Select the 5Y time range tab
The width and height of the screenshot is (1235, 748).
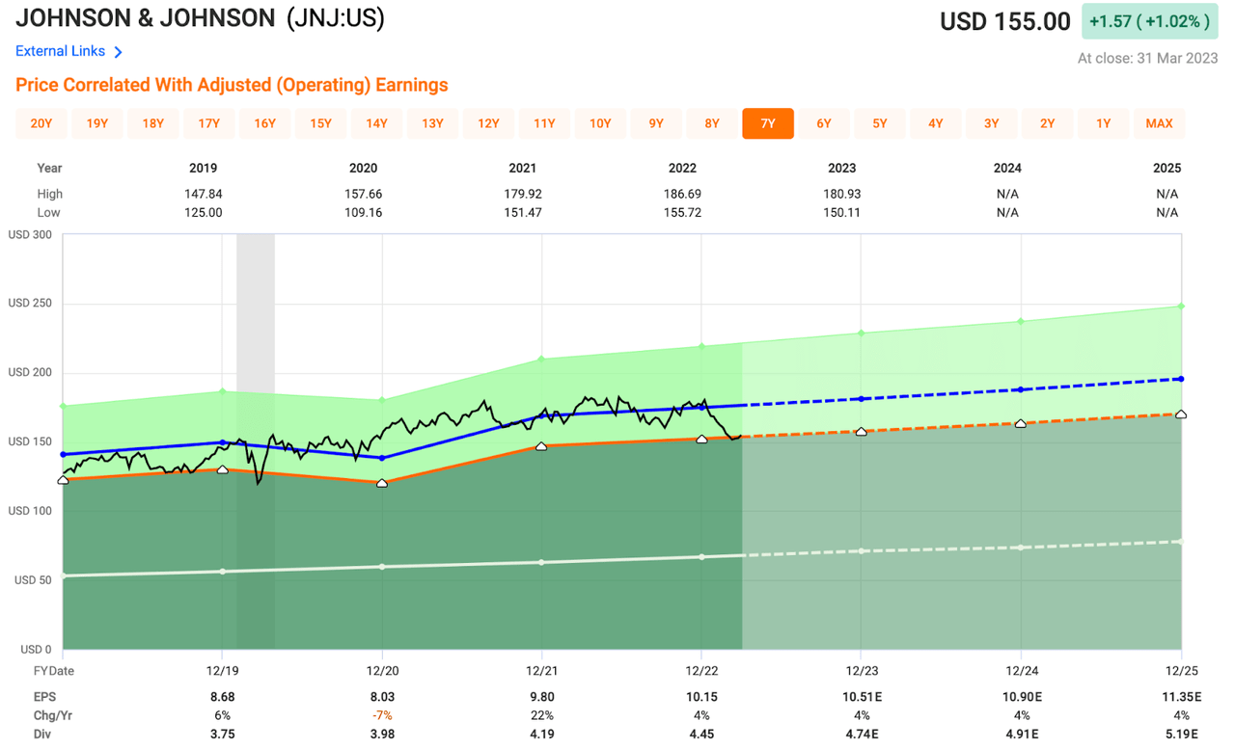pyautogui.click(x=880, y=123)
